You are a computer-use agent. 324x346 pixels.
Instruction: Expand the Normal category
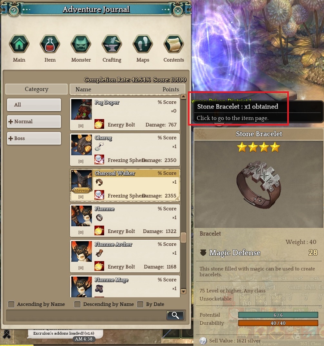point(34,122)
